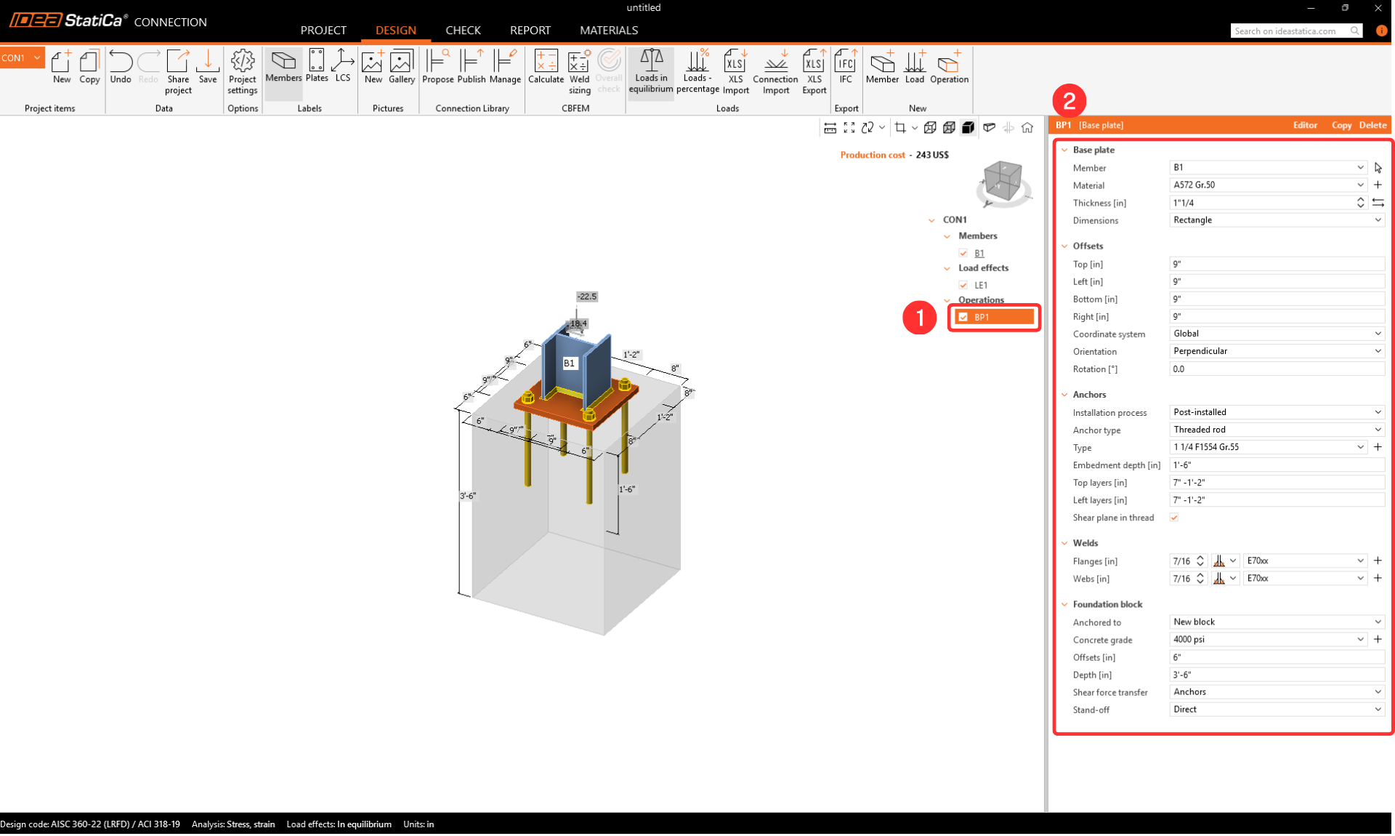1395x836 pixels.
Task: Uncheck the LE1 load effect checkbox
Action: pos(963,285)
